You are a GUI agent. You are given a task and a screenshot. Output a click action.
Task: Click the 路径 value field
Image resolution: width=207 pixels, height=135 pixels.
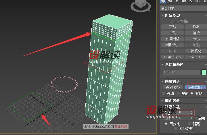click(183, 113)
